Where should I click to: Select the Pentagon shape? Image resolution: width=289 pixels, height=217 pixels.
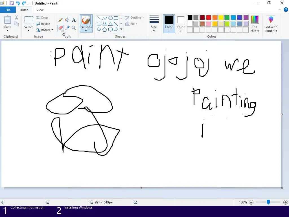click(104, 29)
